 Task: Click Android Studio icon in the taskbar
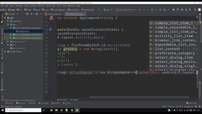point(77,110)
